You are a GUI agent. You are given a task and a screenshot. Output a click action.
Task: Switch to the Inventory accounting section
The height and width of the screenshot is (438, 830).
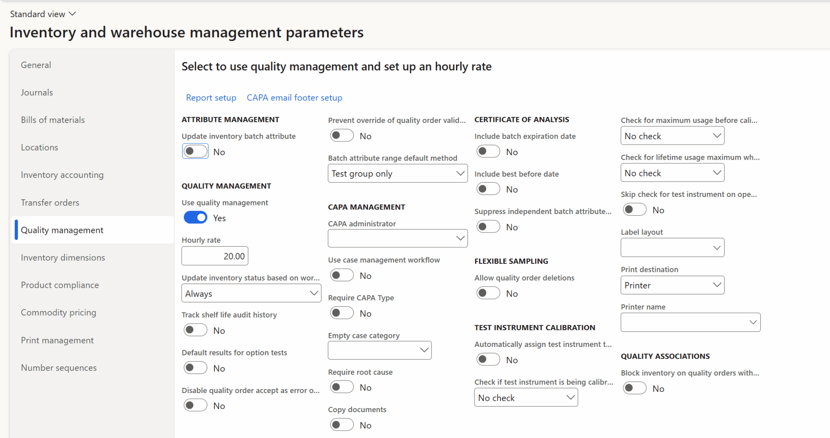62,175
